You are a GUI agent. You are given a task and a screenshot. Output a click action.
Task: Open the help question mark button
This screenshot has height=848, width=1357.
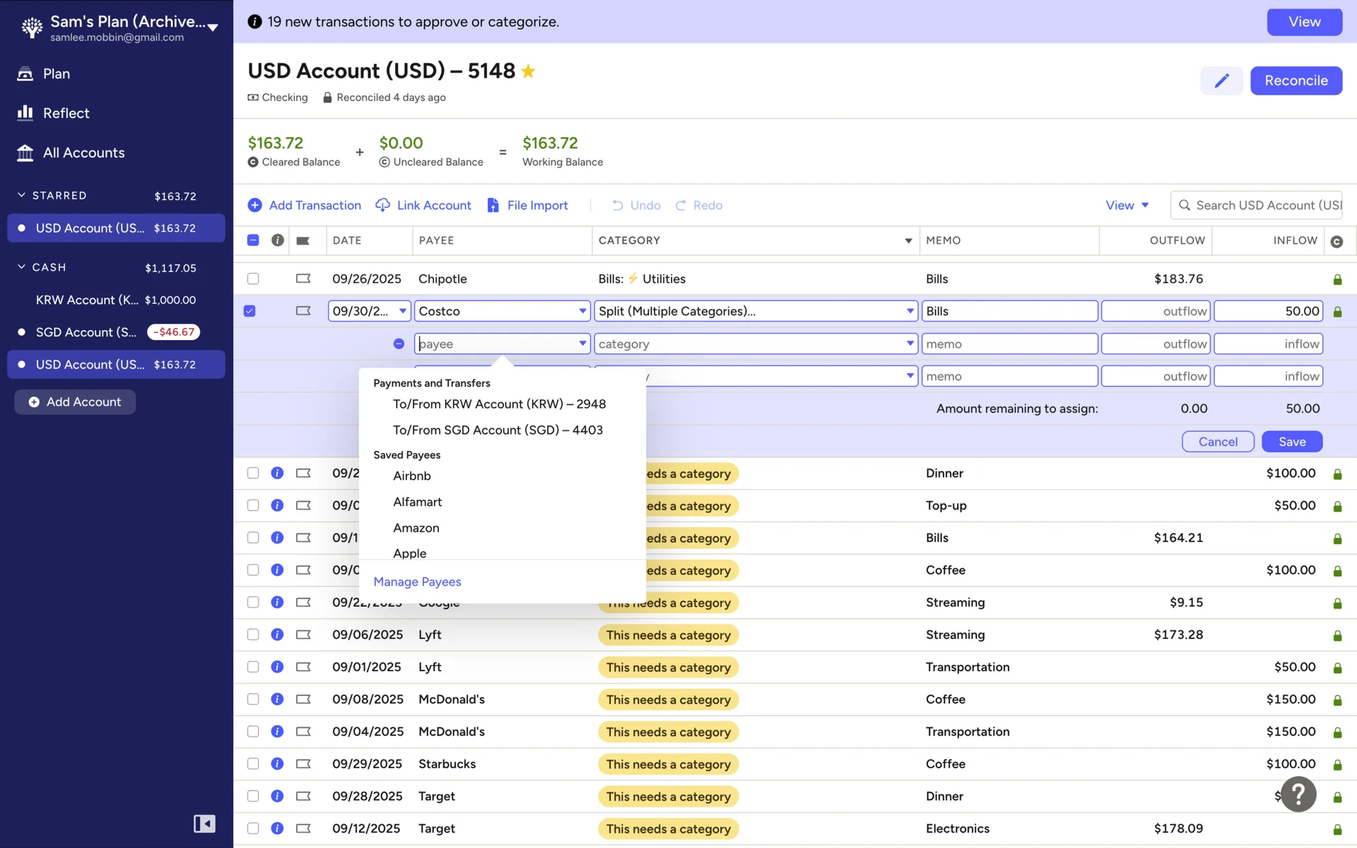[1298, 794]
